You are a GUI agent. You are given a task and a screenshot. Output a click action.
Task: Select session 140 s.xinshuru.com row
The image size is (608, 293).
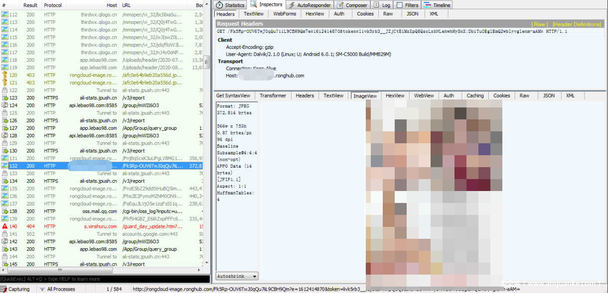102,226
